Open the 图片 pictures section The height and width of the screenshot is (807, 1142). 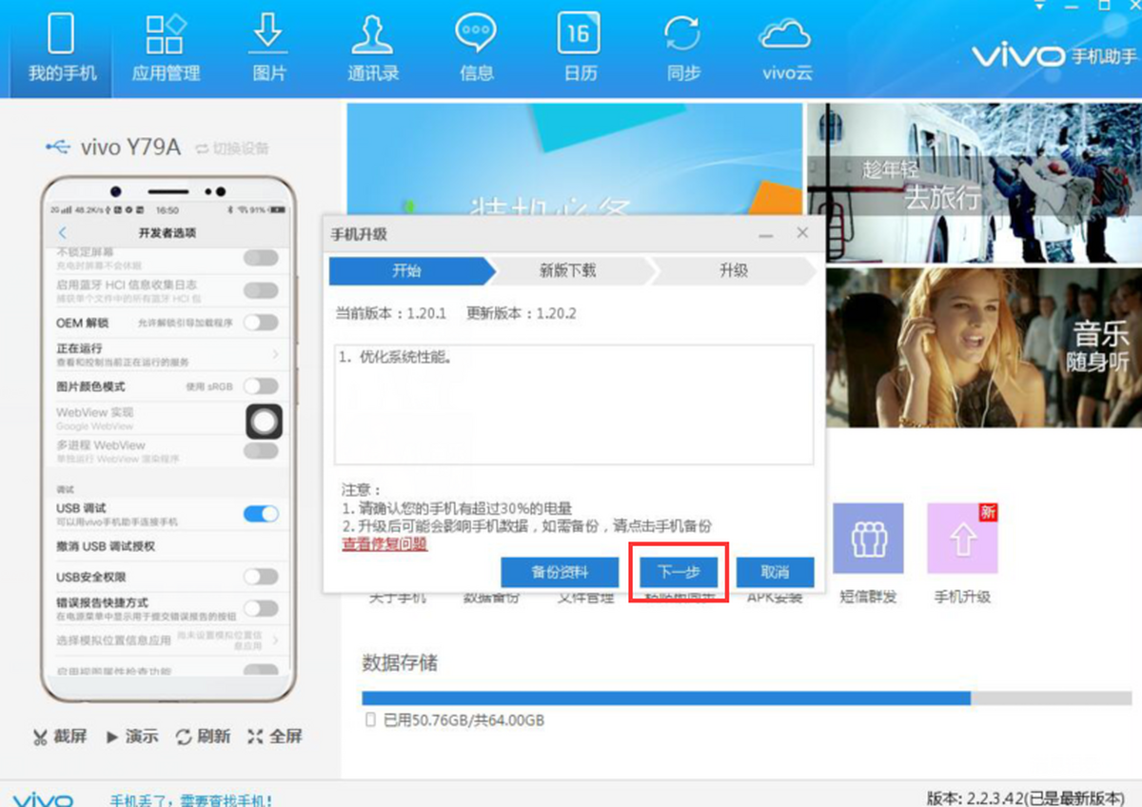(x=269, y=48)
